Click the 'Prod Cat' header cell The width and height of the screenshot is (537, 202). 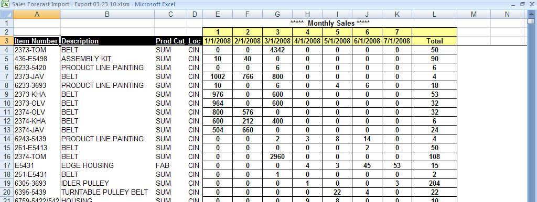(x=170, y=41)
